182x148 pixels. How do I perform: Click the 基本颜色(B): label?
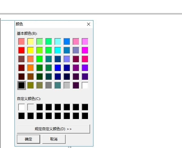(27, 34)
